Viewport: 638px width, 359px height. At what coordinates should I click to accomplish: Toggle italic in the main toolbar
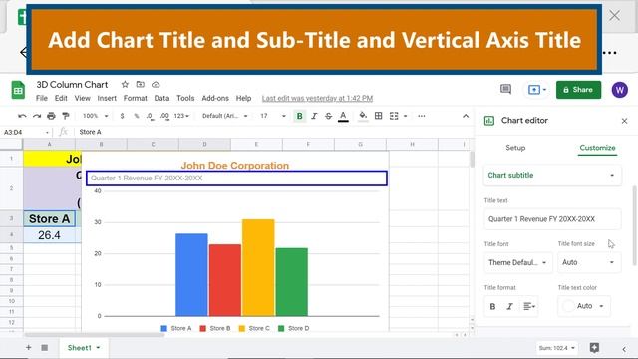click(314, 116)
